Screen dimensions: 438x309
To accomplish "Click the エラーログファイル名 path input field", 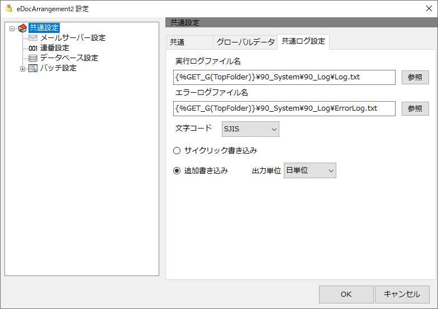I will (284, 108).
